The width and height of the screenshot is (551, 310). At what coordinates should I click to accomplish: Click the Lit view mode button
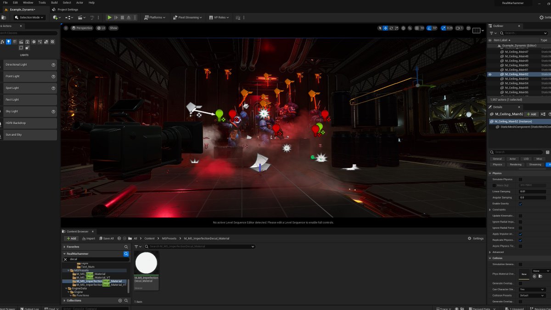tap(101, 28)
